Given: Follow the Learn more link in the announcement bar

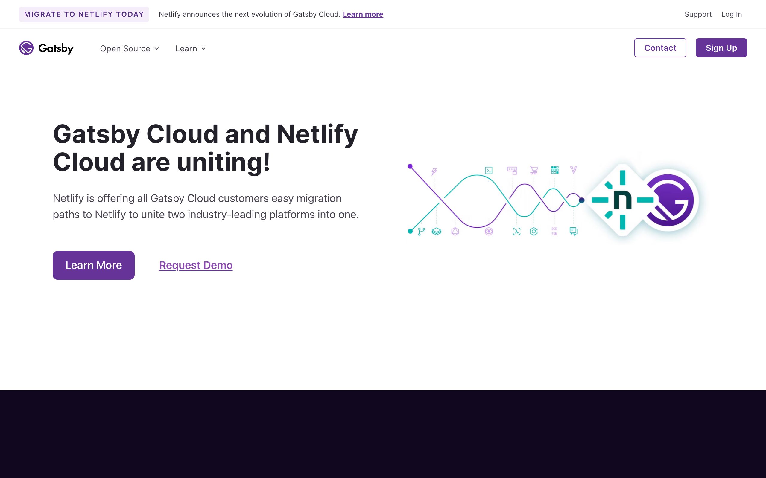Looking at the screenshot, I should (x=363, y=14).
